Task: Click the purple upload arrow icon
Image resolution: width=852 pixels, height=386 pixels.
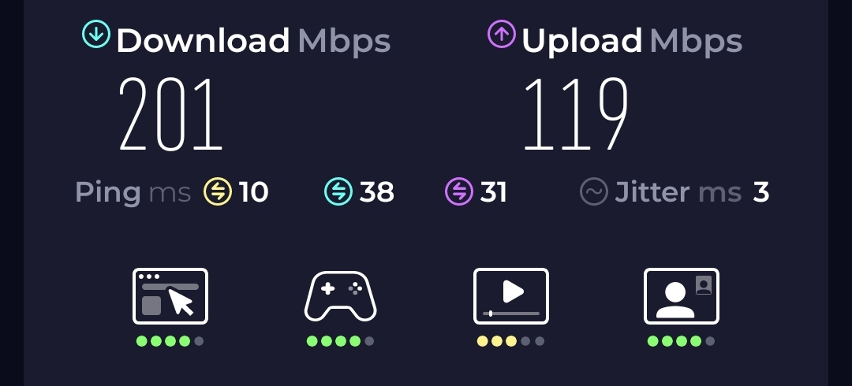Action: point(502,34)
